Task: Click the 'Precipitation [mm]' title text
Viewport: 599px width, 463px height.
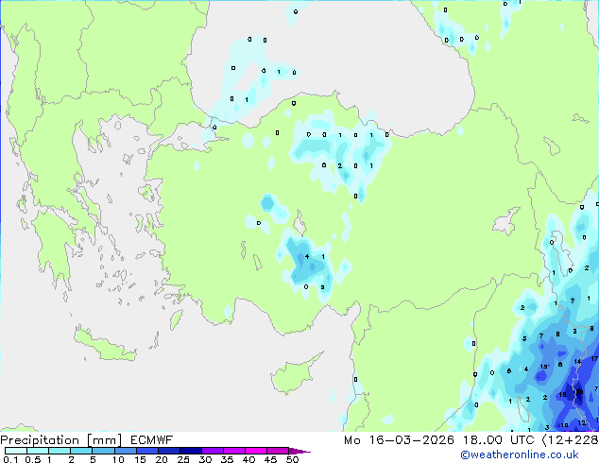Action: 61,440
